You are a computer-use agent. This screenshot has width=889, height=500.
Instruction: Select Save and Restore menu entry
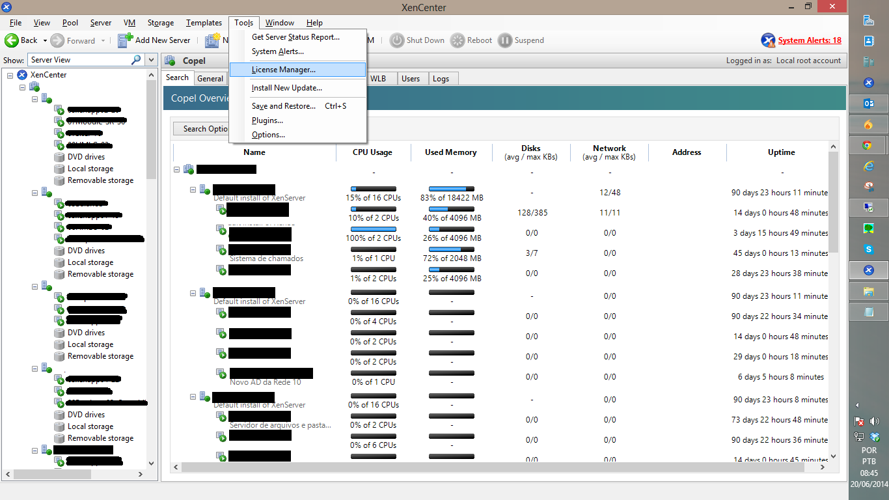pos(299,106)
